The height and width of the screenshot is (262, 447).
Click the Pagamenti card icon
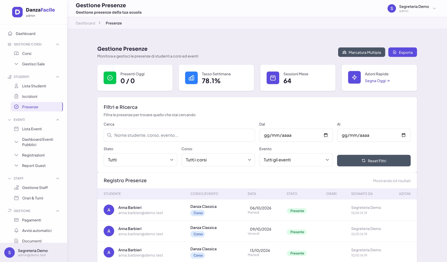point(16,220)
